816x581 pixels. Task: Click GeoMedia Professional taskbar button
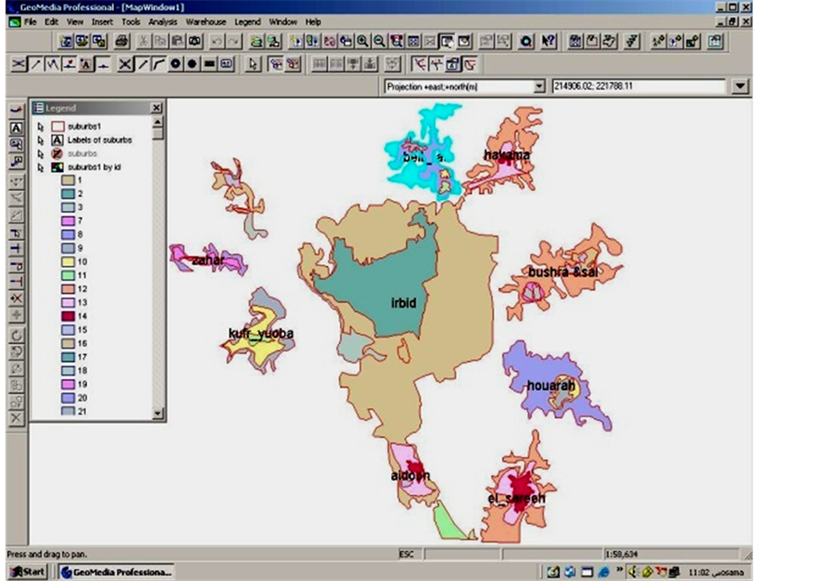pos(115,572)
